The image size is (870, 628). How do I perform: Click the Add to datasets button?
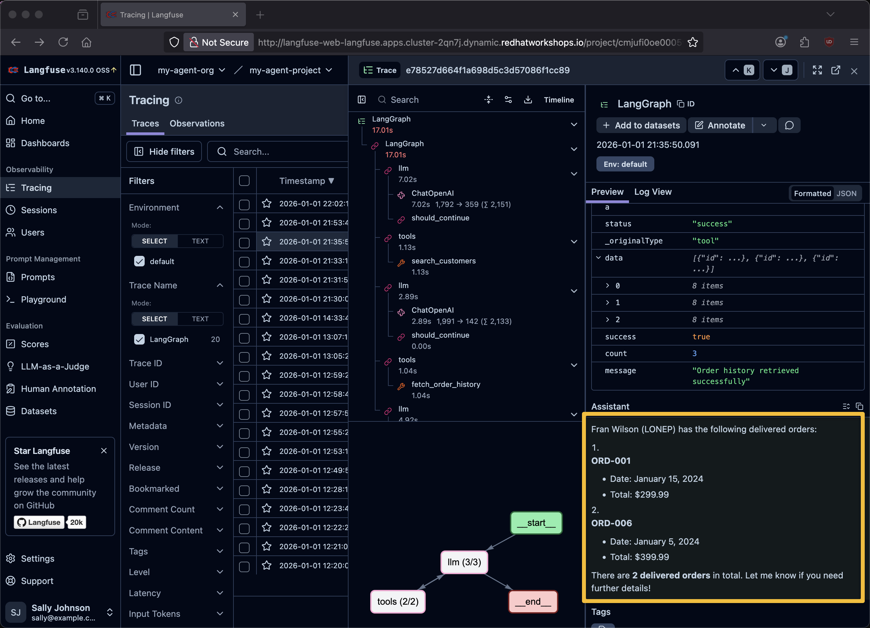coord(641,125)
